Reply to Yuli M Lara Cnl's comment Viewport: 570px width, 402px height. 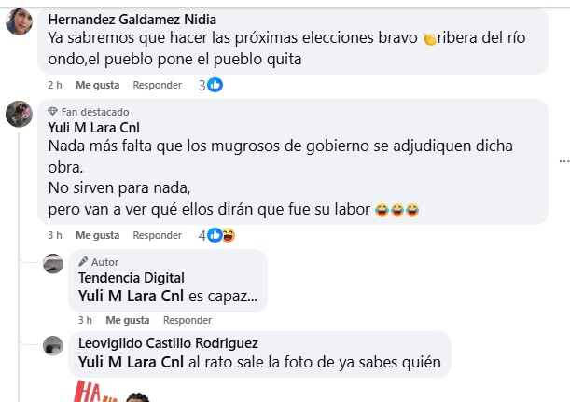click(158, 235)
